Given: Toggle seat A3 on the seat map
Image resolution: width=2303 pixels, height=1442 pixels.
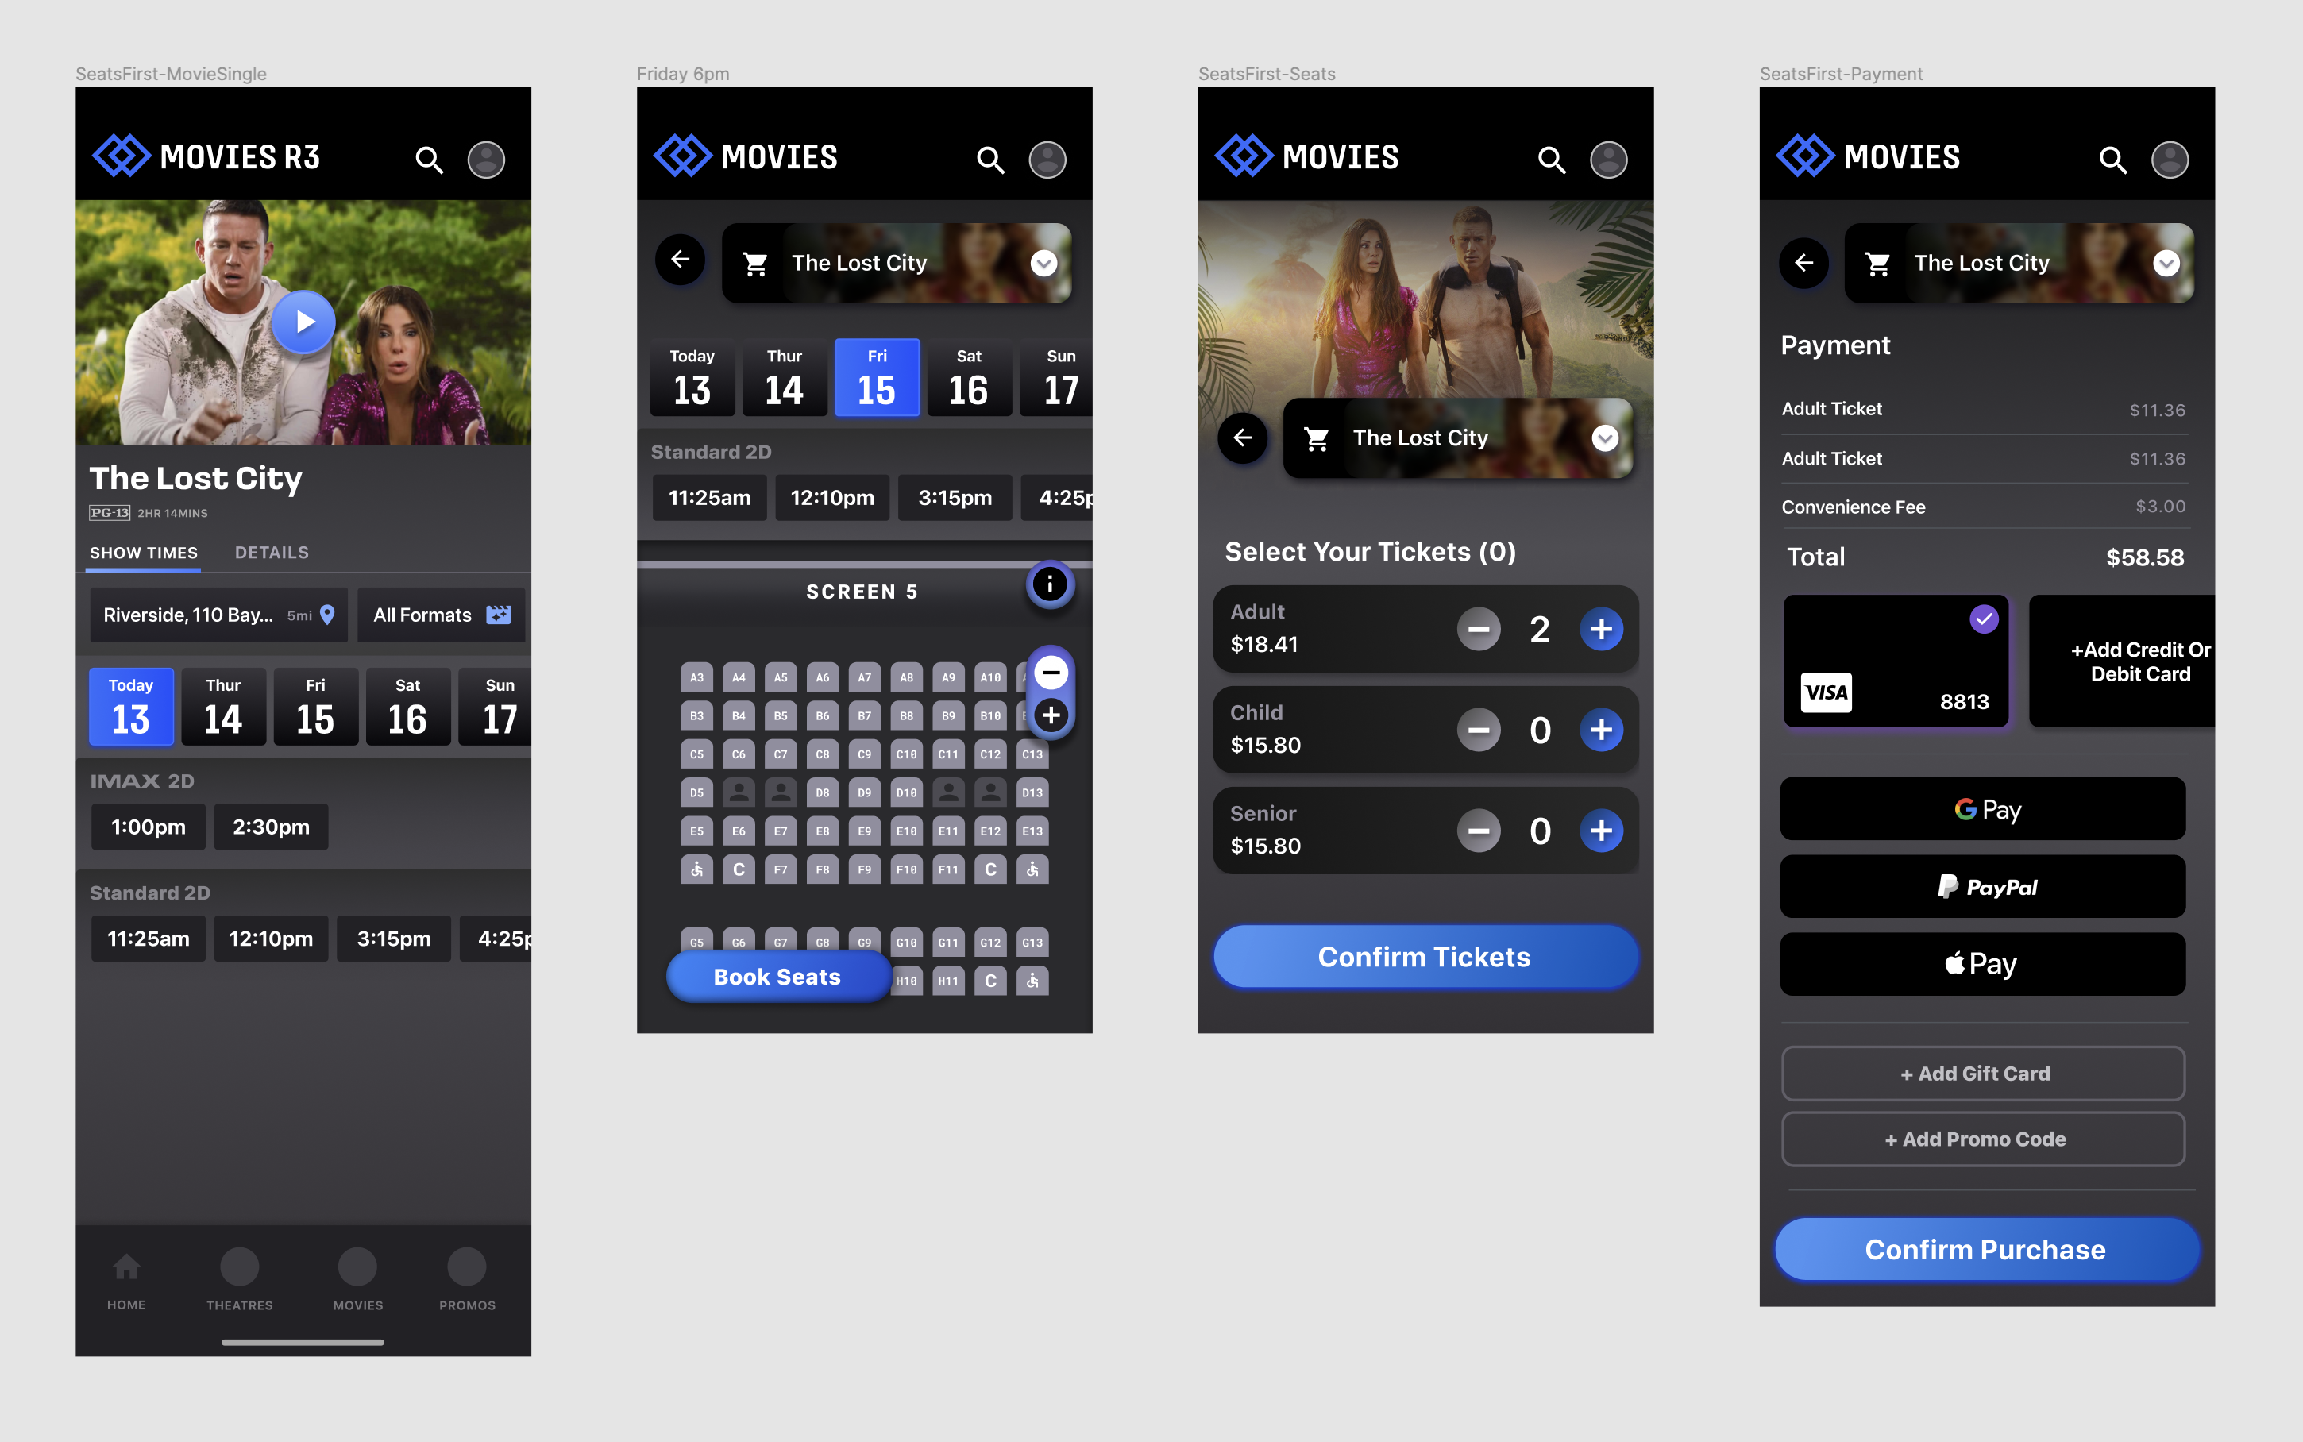Looking at the screenshot, I should pos(696,677).
